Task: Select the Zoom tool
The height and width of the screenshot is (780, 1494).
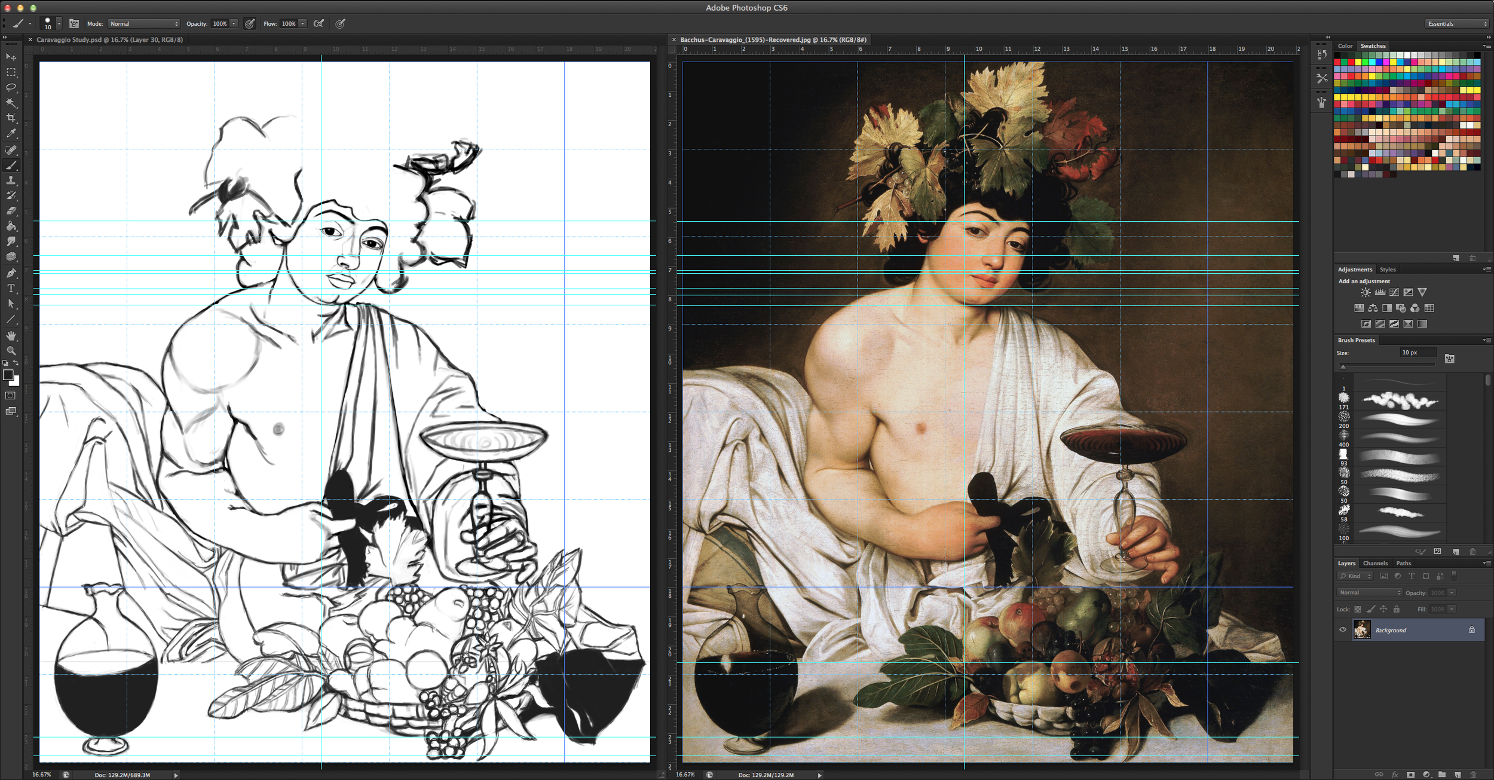Action: point(11,351)
